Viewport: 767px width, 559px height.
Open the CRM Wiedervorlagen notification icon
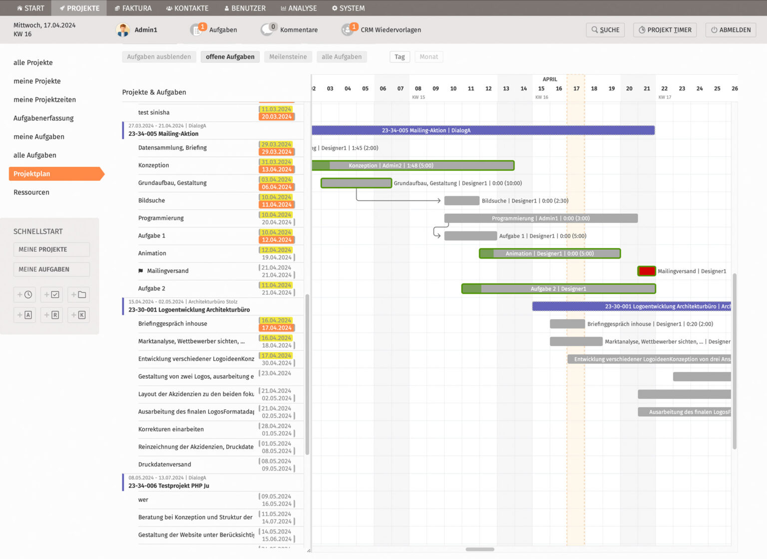(x=349, y=29)
